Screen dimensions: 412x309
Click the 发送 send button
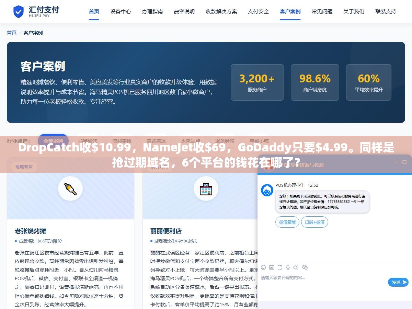coord(398,282)
